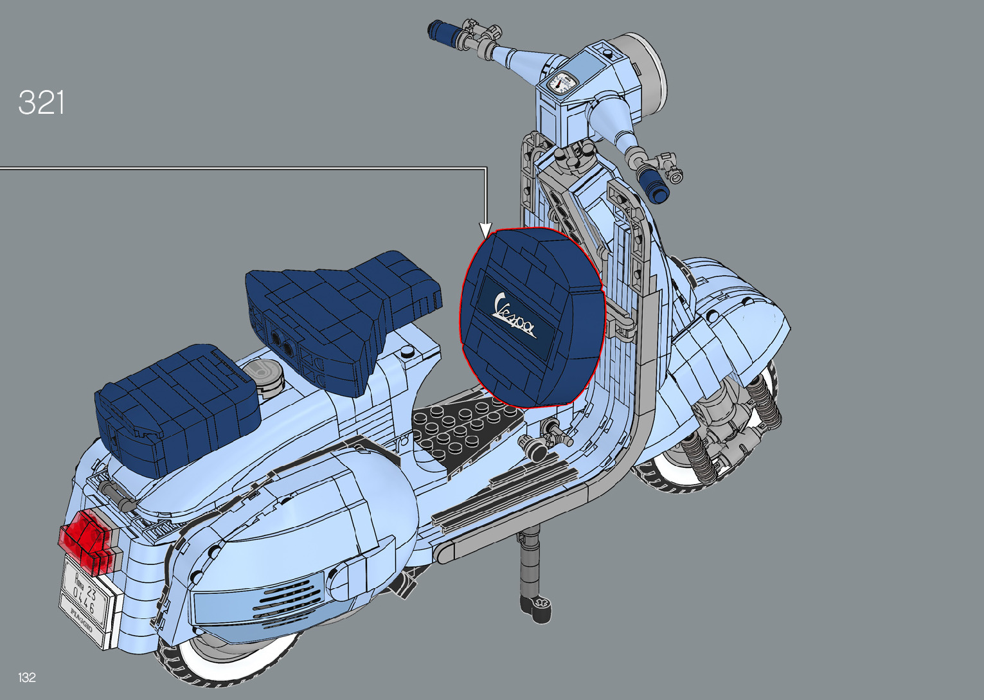Click the left handlebar's dark blue grip

pos(444,33)
